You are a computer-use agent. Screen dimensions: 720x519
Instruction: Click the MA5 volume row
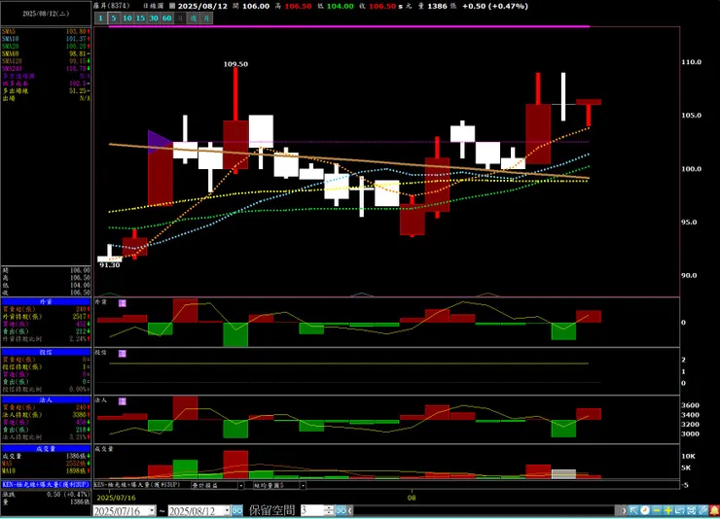coord(46,464)
